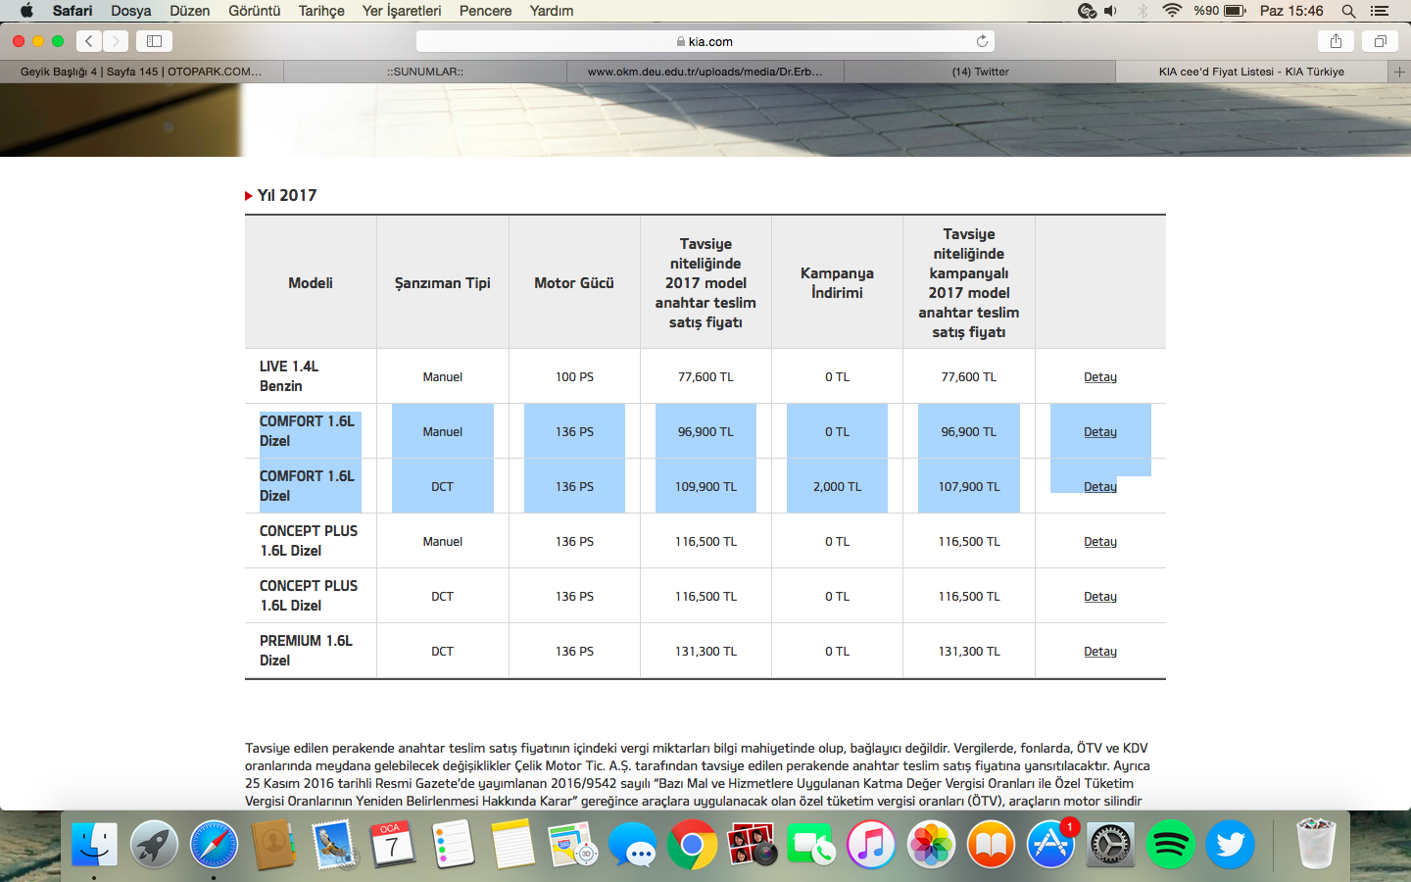Open the Görüntü menu
Screen dimensions: 1411x882
click(254, 11)
